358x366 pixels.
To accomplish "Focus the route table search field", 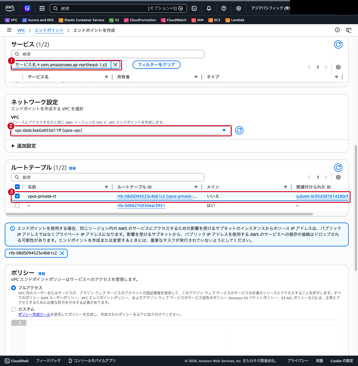I will [108, 177].
